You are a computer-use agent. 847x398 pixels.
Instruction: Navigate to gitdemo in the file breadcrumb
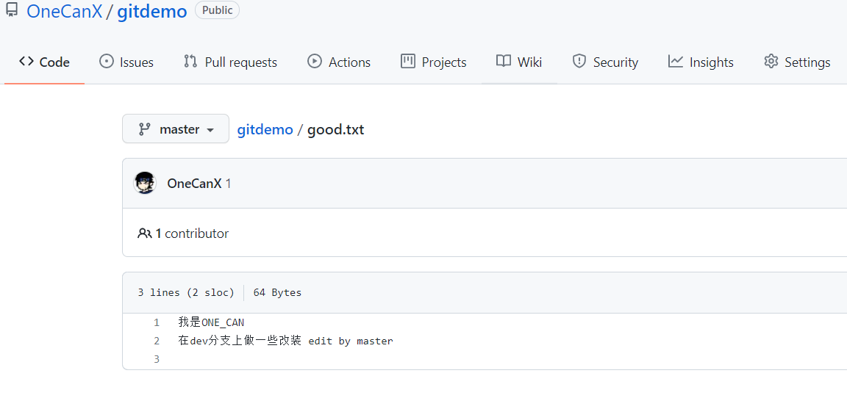click(265, 130)
